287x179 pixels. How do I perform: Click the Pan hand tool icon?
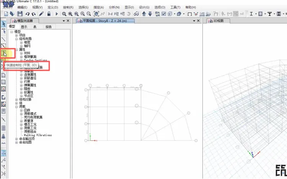click(x=96, y=14)
